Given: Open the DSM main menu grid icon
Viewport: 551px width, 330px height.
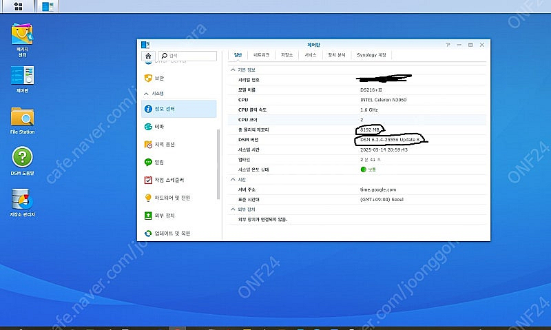Looking at the screenshot, I should point(18,6).
